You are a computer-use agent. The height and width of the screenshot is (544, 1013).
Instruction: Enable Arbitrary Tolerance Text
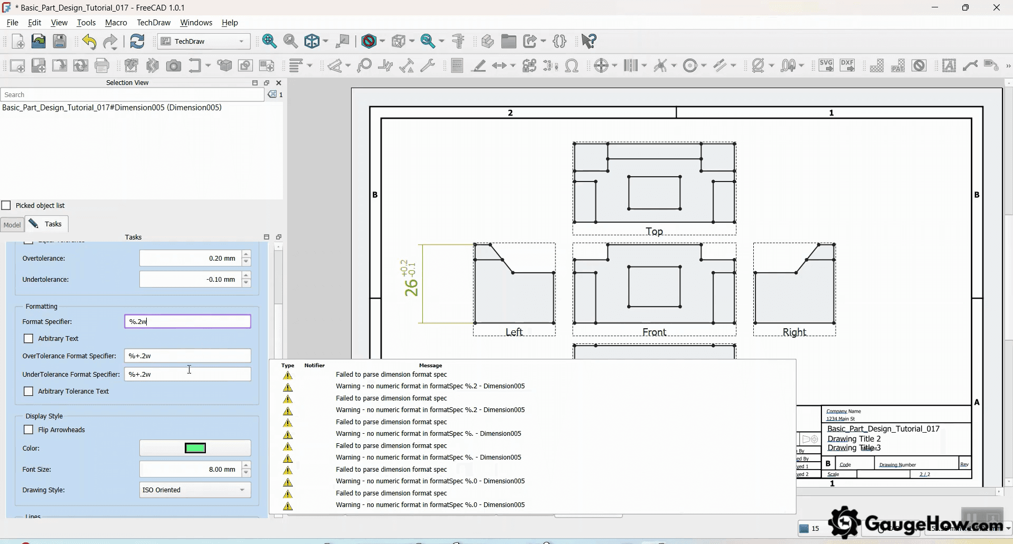click(29, 391)
